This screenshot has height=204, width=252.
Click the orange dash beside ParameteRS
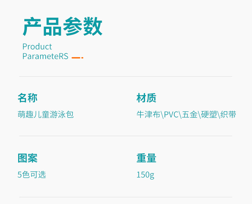(x=76, y=58)
